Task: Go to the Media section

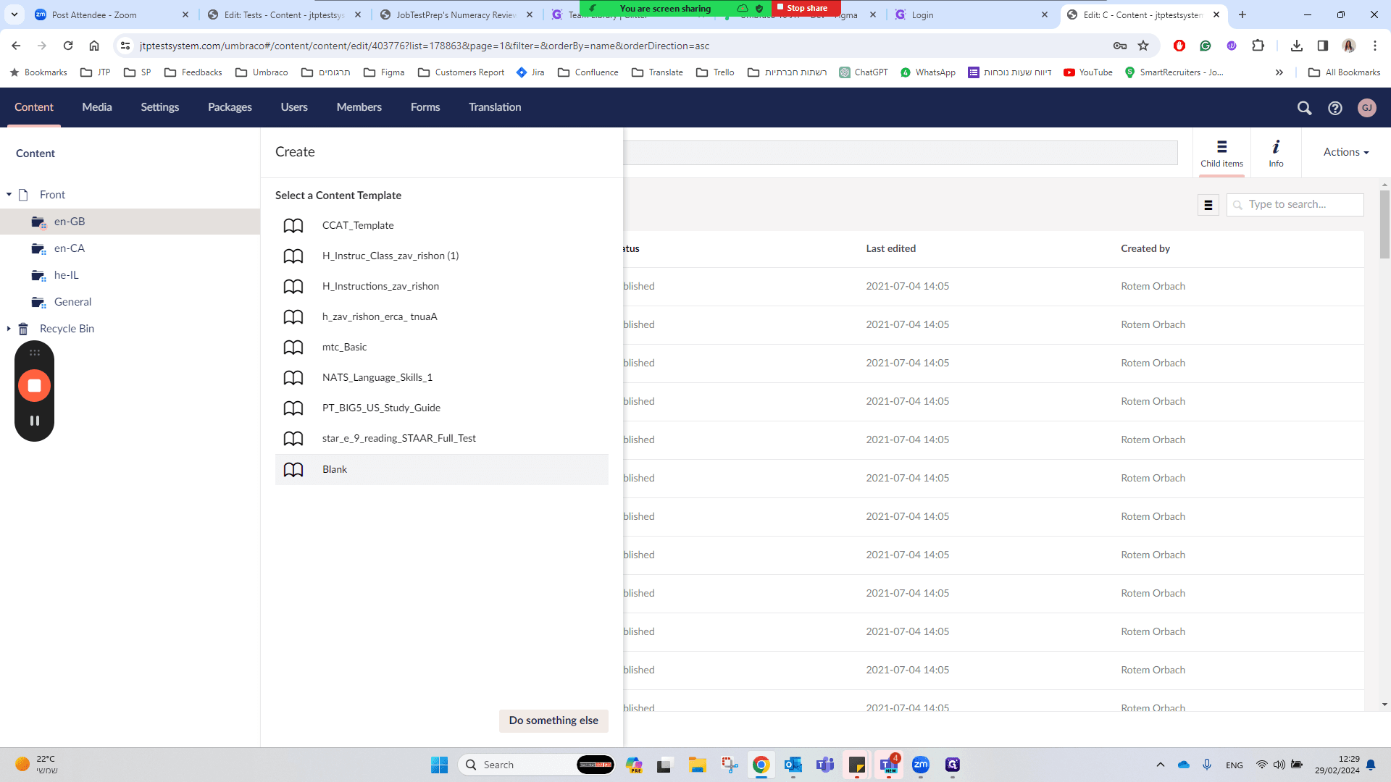Action: (x=97, y=107)
